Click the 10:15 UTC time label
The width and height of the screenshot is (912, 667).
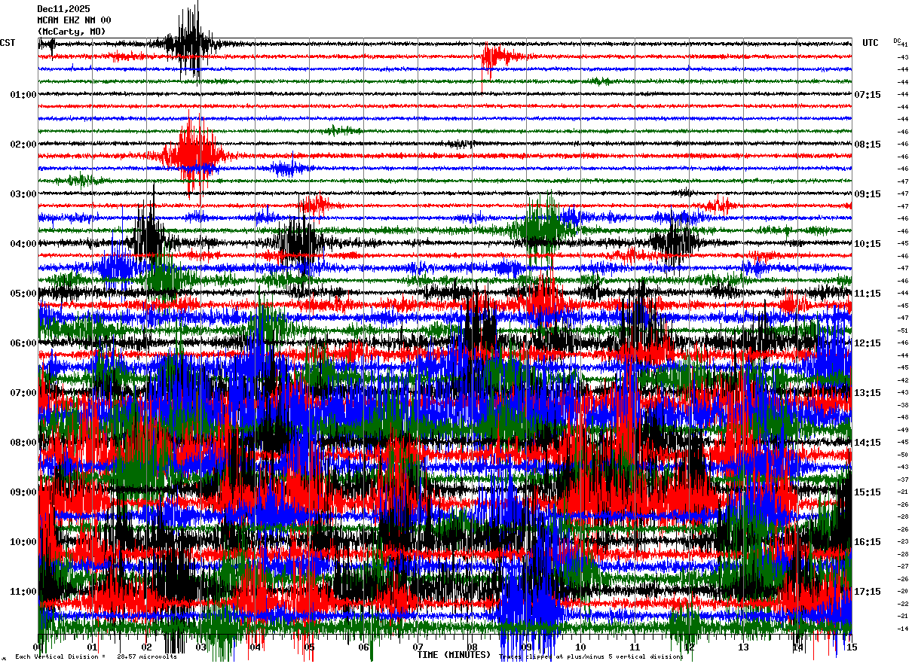pos(868,244)
